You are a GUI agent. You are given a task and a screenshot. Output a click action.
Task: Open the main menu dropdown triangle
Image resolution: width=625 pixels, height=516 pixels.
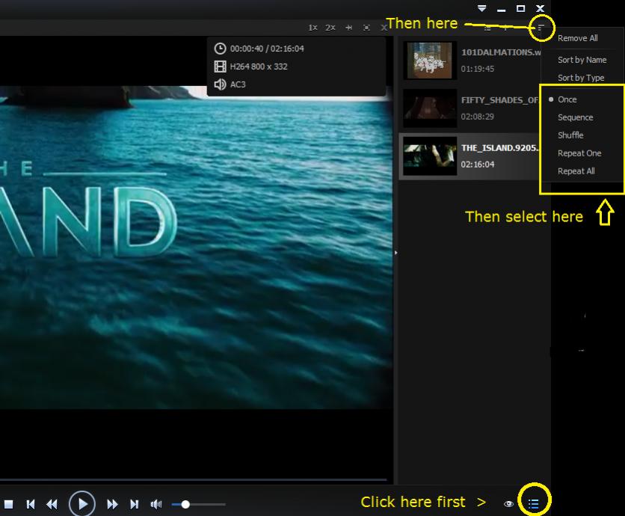tap(482, 8)
